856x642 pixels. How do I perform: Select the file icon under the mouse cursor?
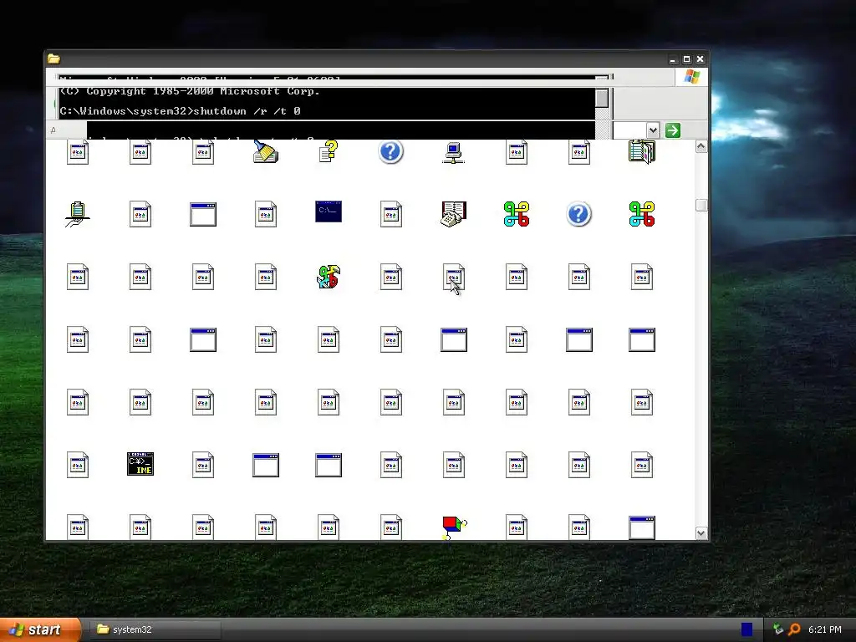coord(454,277)
